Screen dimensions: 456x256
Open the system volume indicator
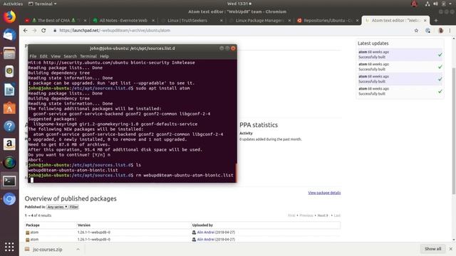tap(435, 4)
